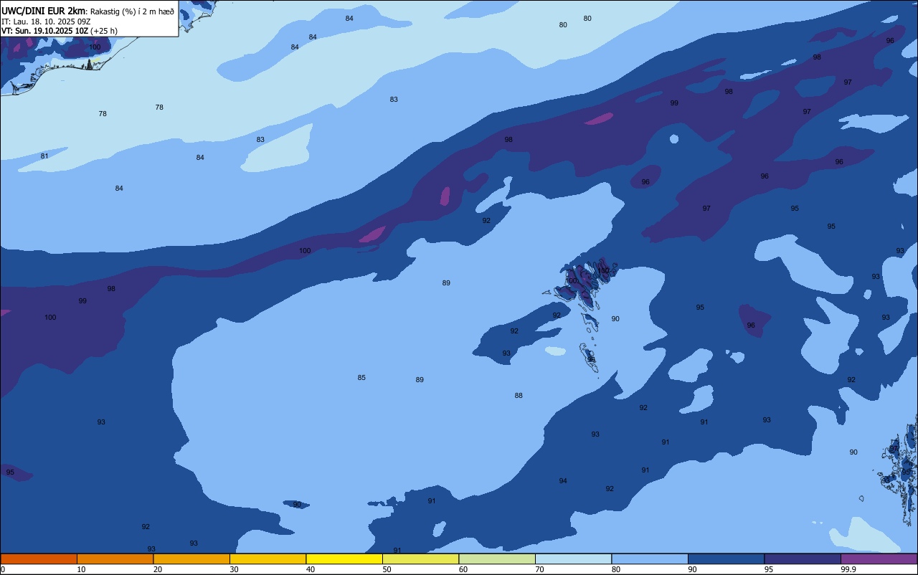Select the 'Rakastig (%) í 2 m hæð' label
918x575 pixels.
click(x=132, y=11)
